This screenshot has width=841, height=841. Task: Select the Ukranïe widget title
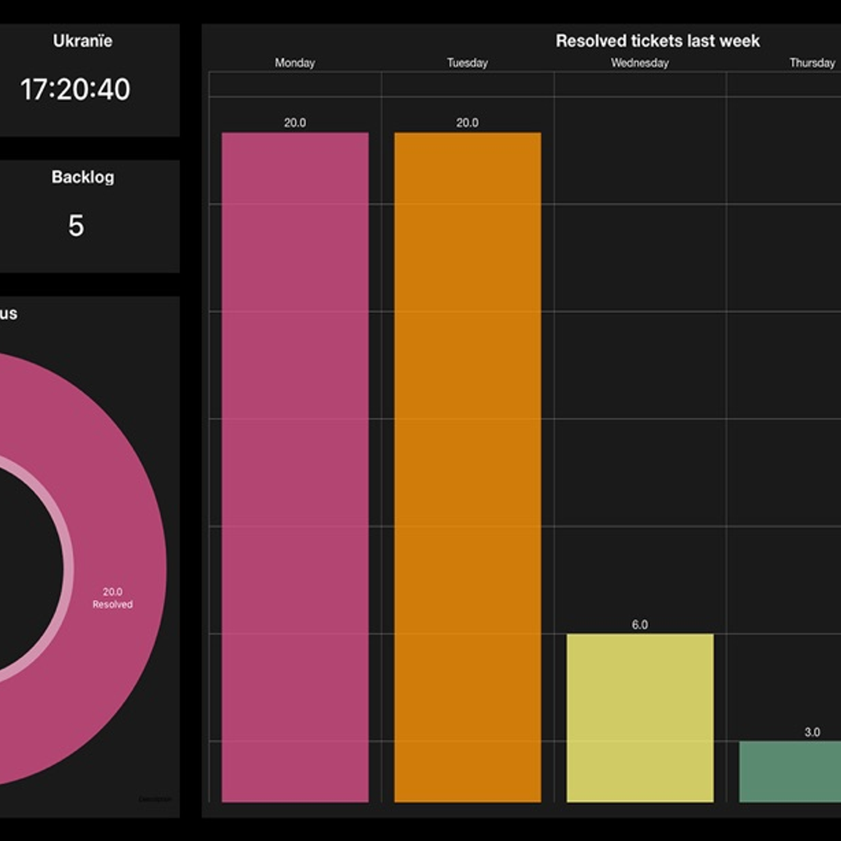[83, 41]
